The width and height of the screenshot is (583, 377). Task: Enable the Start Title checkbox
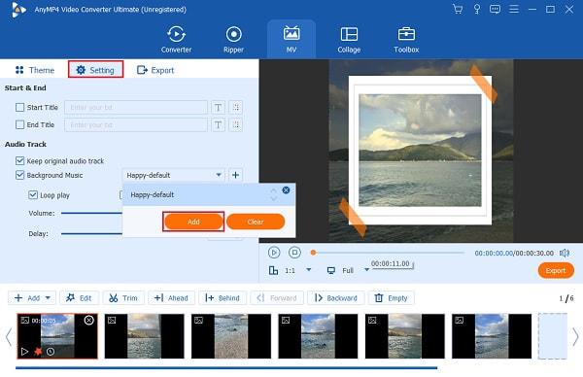(19, 108)
